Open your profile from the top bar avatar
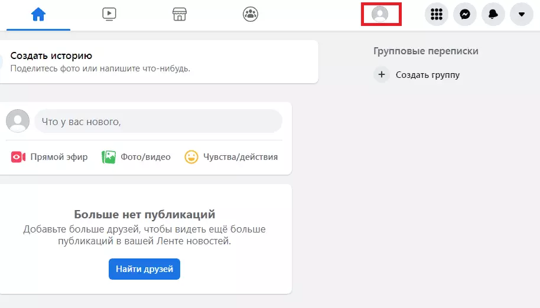This screenshot has height=308, width=540. (380, 14)
